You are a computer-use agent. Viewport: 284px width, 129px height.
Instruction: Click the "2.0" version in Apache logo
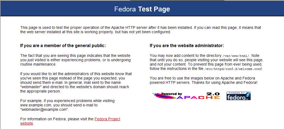point(214,93)
